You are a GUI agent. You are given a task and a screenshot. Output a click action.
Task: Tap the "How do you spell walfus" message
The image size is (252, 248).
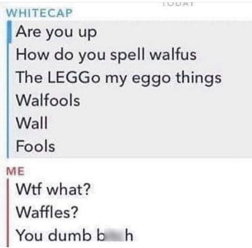106,55
